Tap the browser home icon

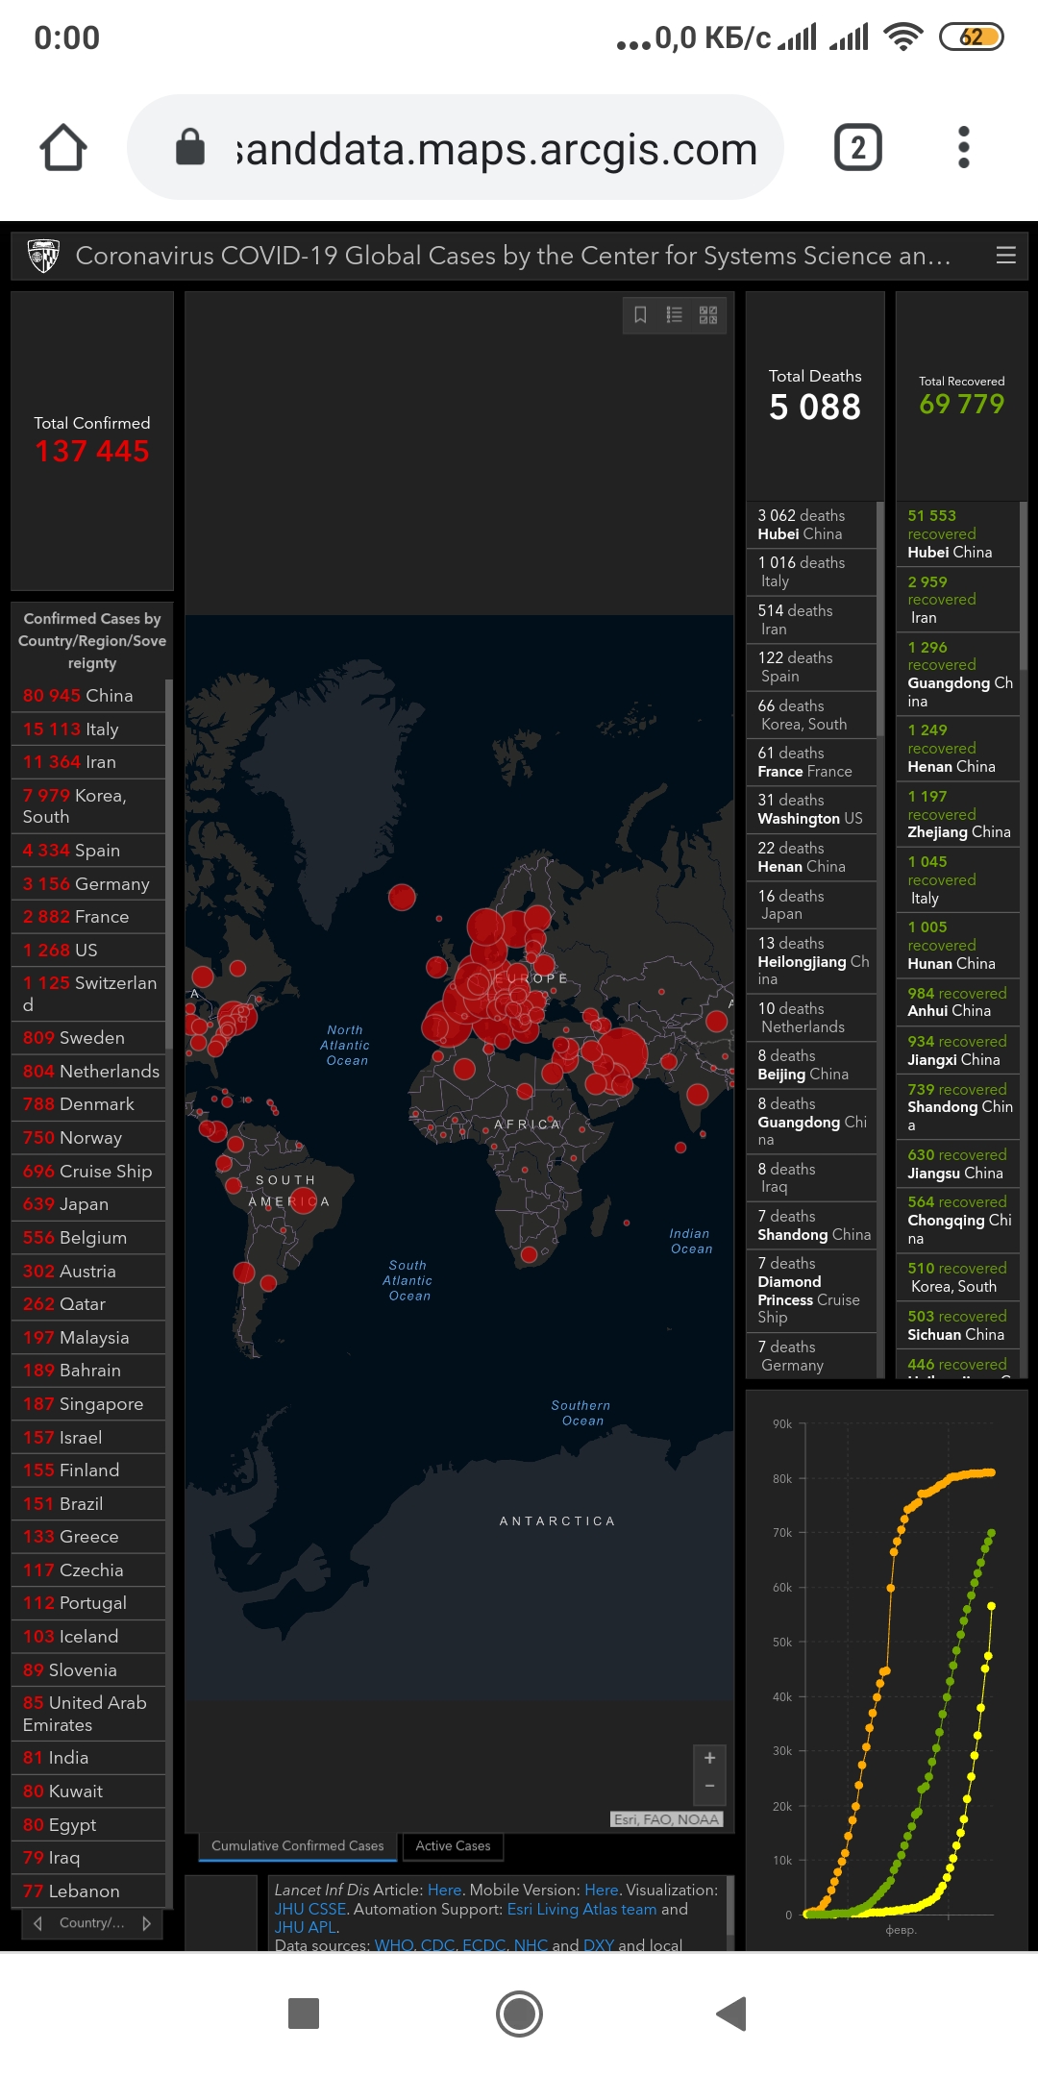point(63,148)
